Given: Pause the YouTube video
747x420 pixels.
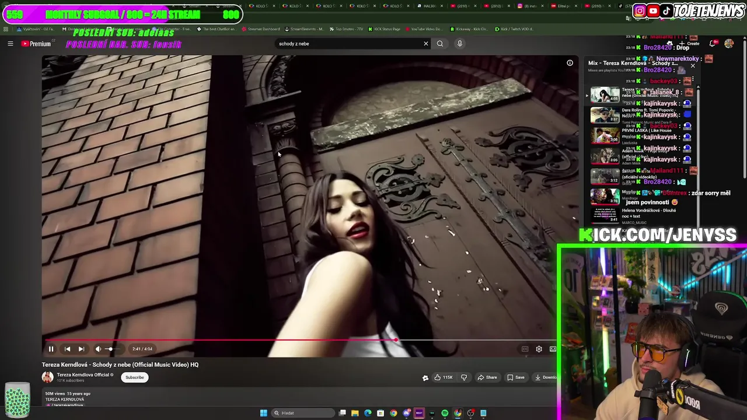Looking at the screenshot, I should click(x=51, y=349).
